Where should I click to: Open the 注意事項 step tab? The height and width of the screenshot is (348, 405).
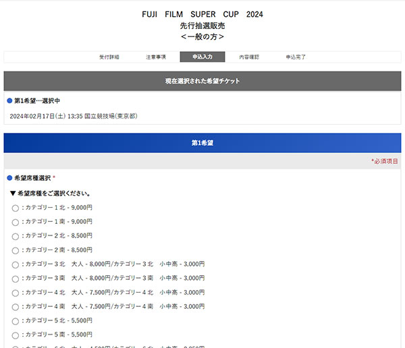point(156,57)
